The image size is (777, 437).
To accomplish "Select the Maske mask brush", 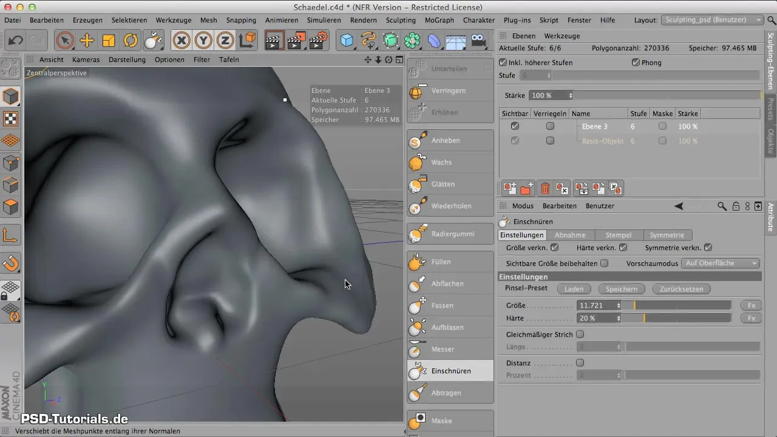I will click(450, 421).
